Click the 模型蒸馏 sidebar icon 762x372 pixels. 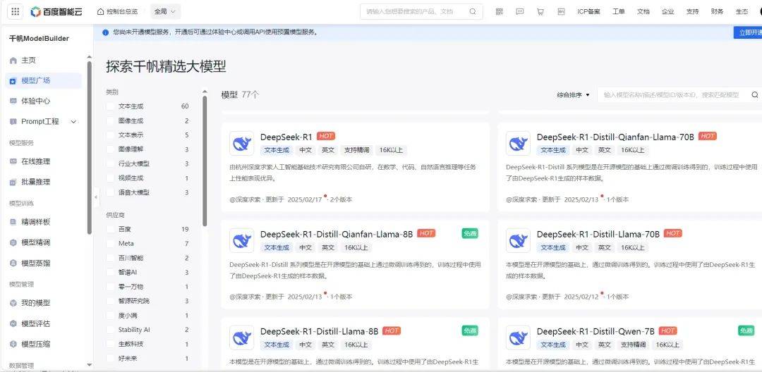click(13, 263)
